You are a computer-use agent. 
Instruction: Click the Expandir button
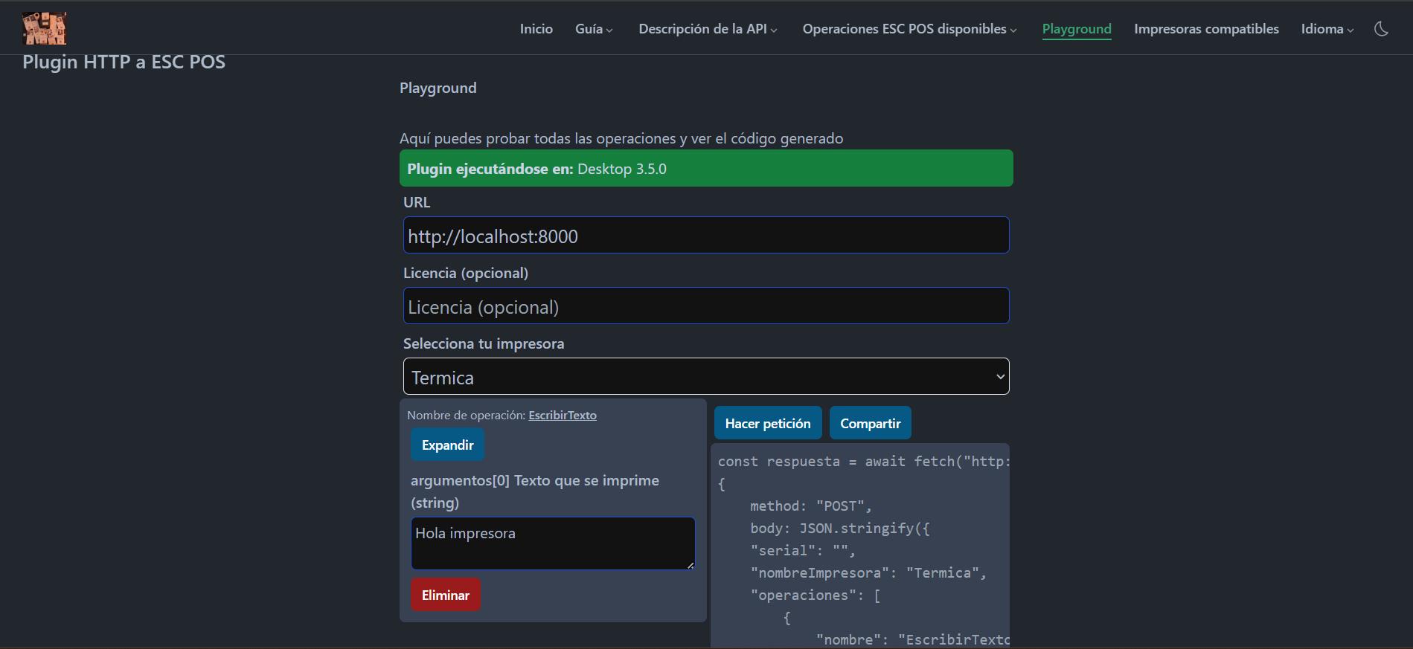point(447,445)
